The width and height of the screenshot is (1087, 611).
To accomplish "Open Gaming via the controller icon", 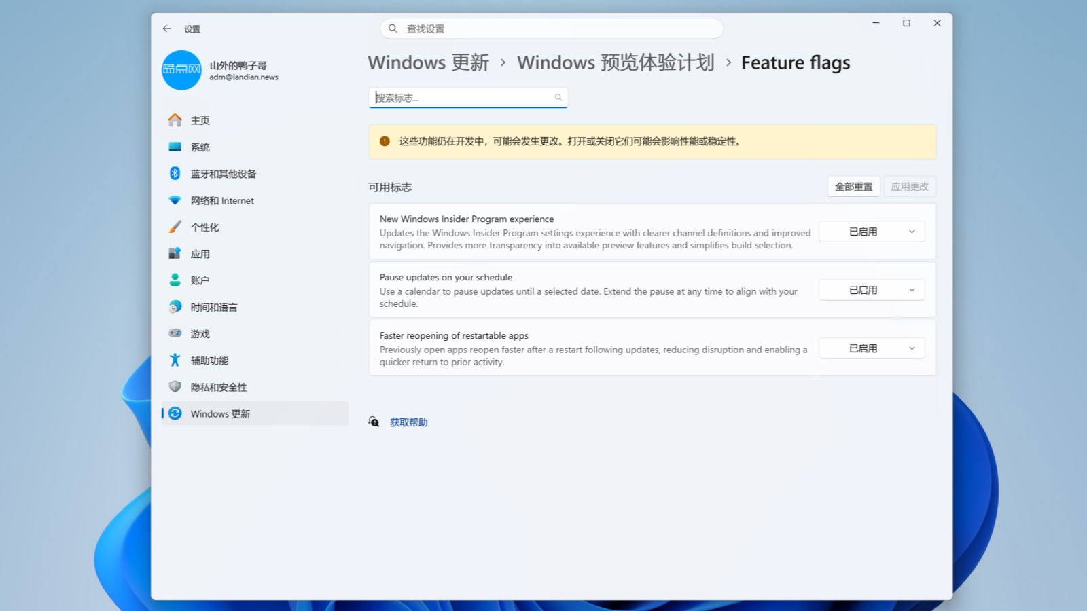I will pos(175,333).
